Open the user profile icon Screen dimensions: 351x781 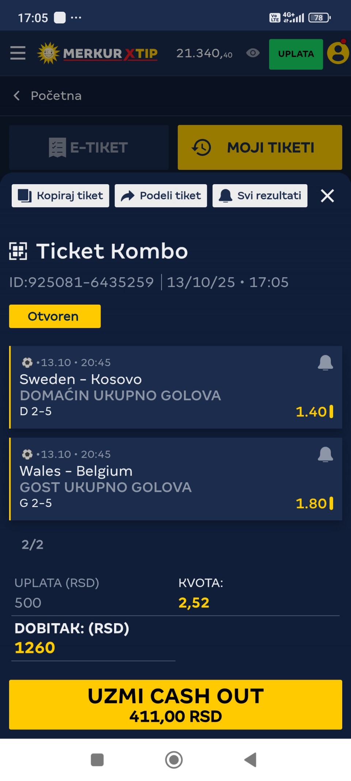click(x=338, y=53)
